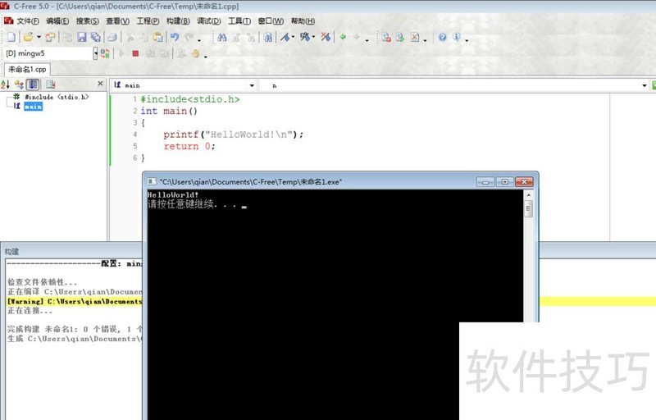
Task: Click the green Navigate Back arrow
Action: point(343,37)
